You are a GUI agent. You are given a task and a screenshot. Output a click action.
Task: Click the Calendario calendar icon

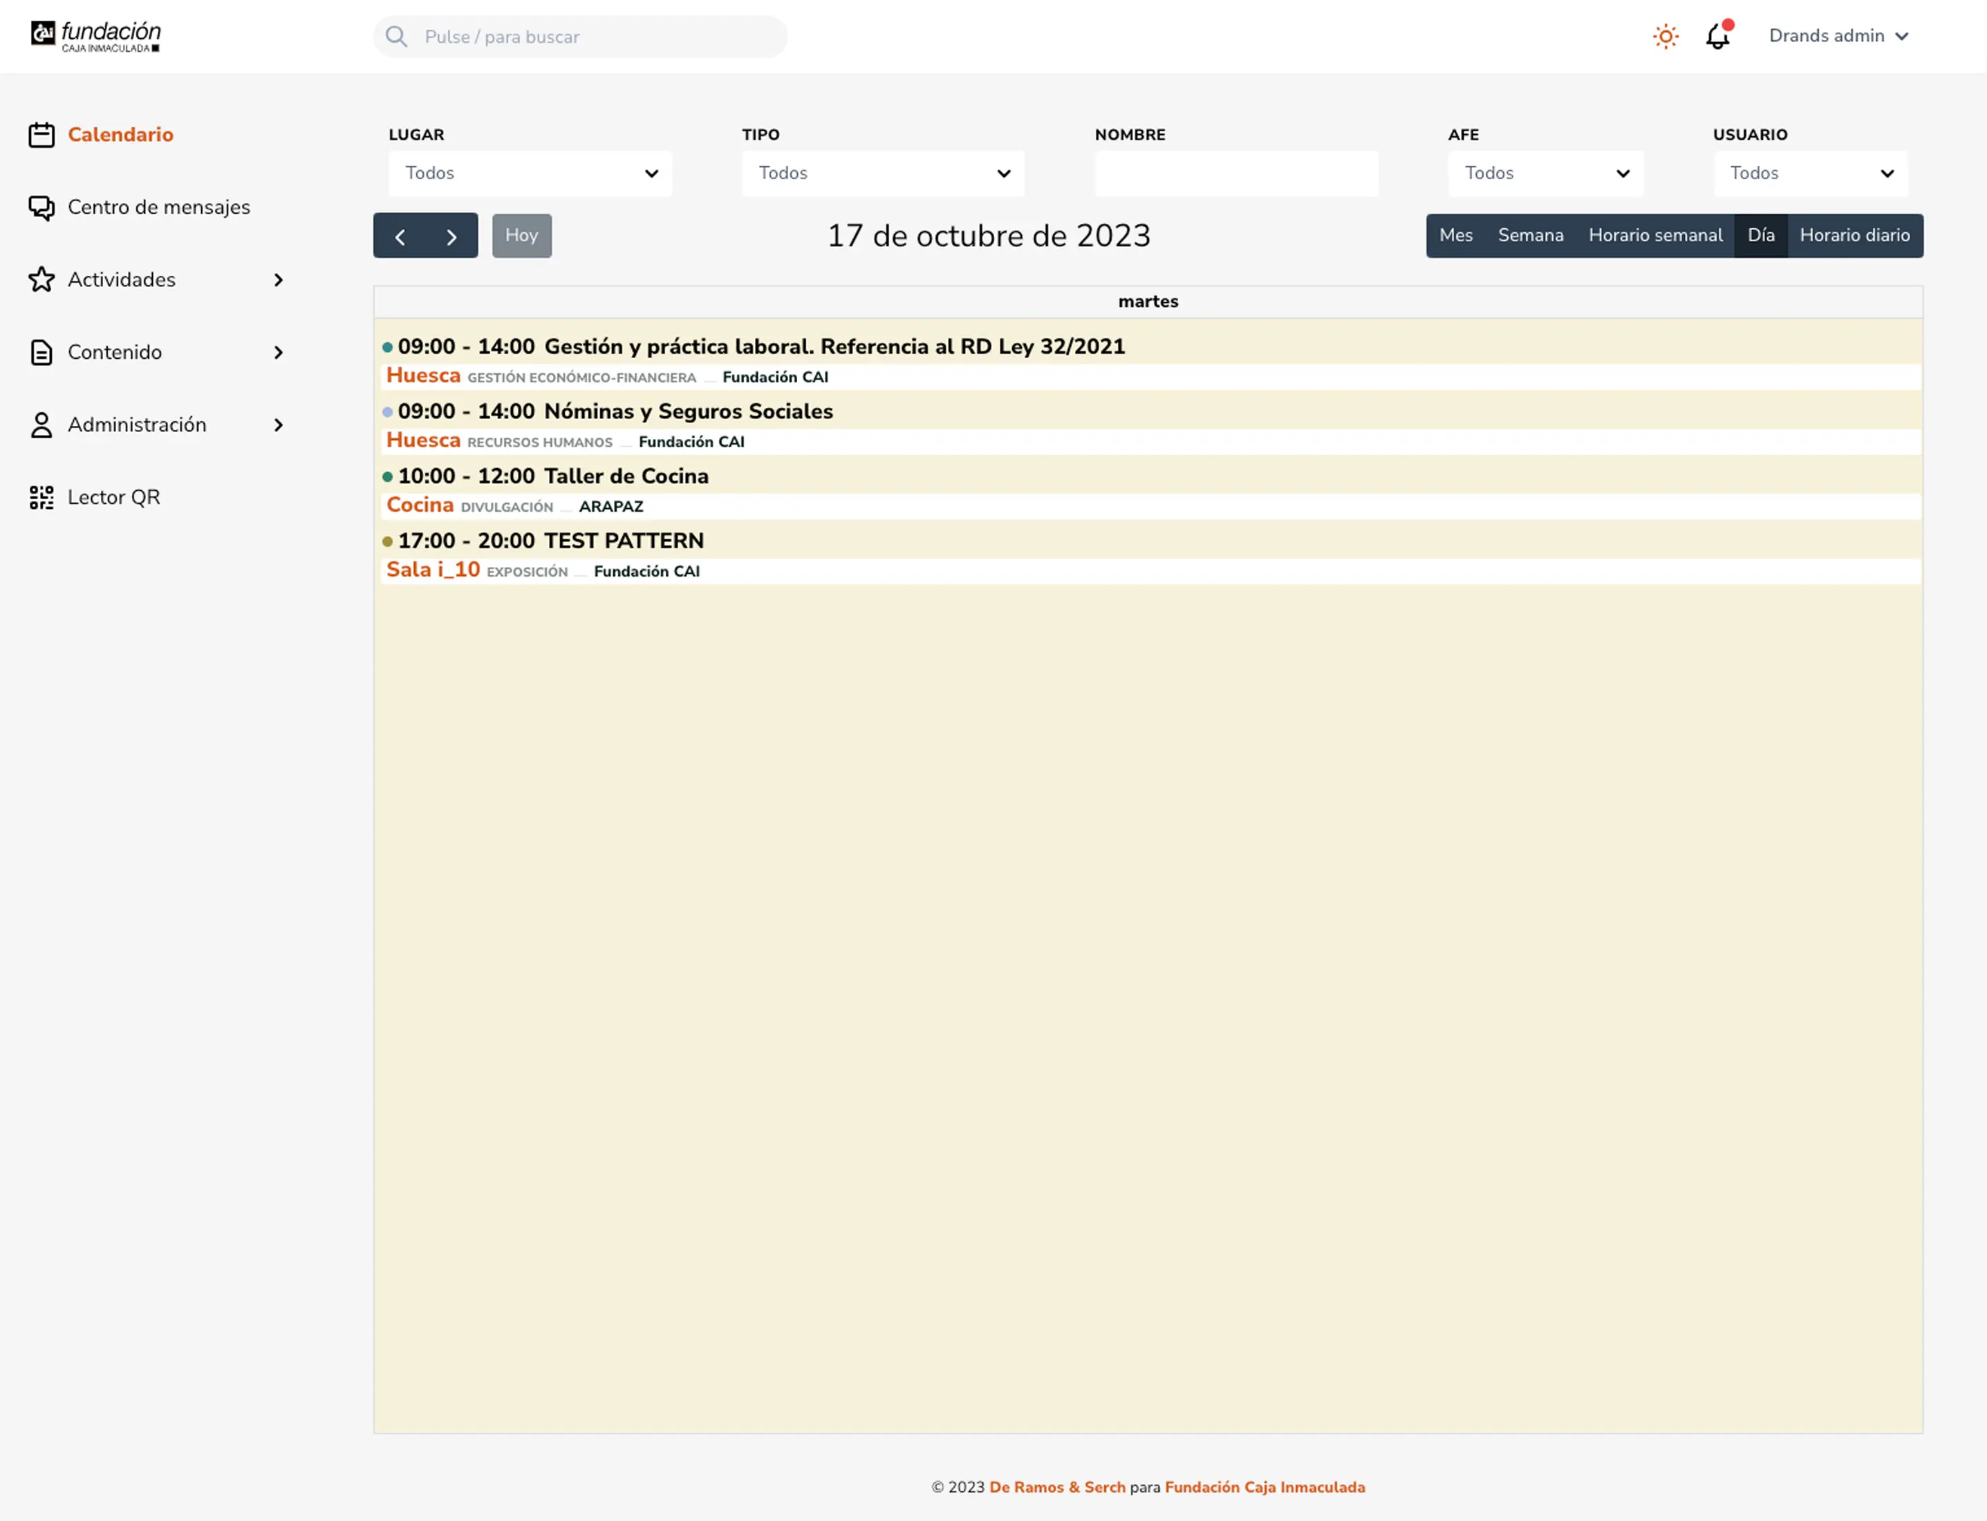click(x=41, y=135)
